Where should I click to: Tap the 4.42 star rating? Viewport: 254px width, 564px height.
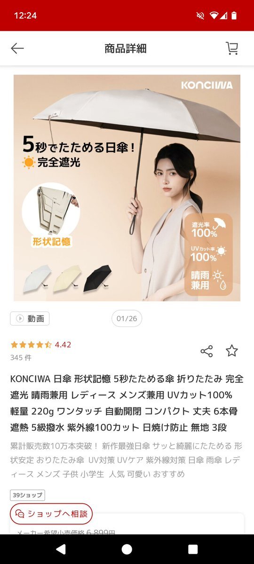[x=40, y=345]
